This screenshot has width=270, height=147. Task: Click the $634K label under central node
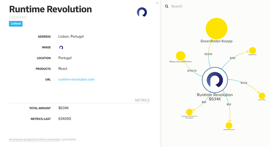pos(215,99)
